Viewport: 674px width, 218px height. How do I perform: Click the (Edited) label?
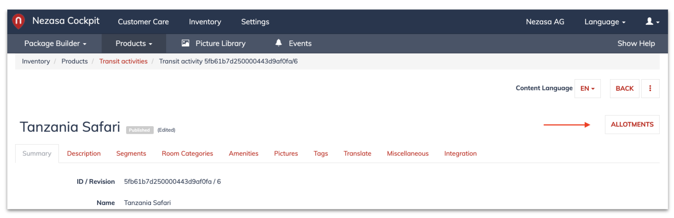166,130
